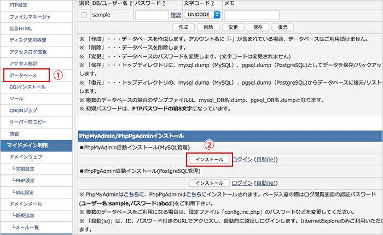383x235 pixels.
Task: Open the PhpMyAdmin ログイン link
Action: [x=242, y=159]
